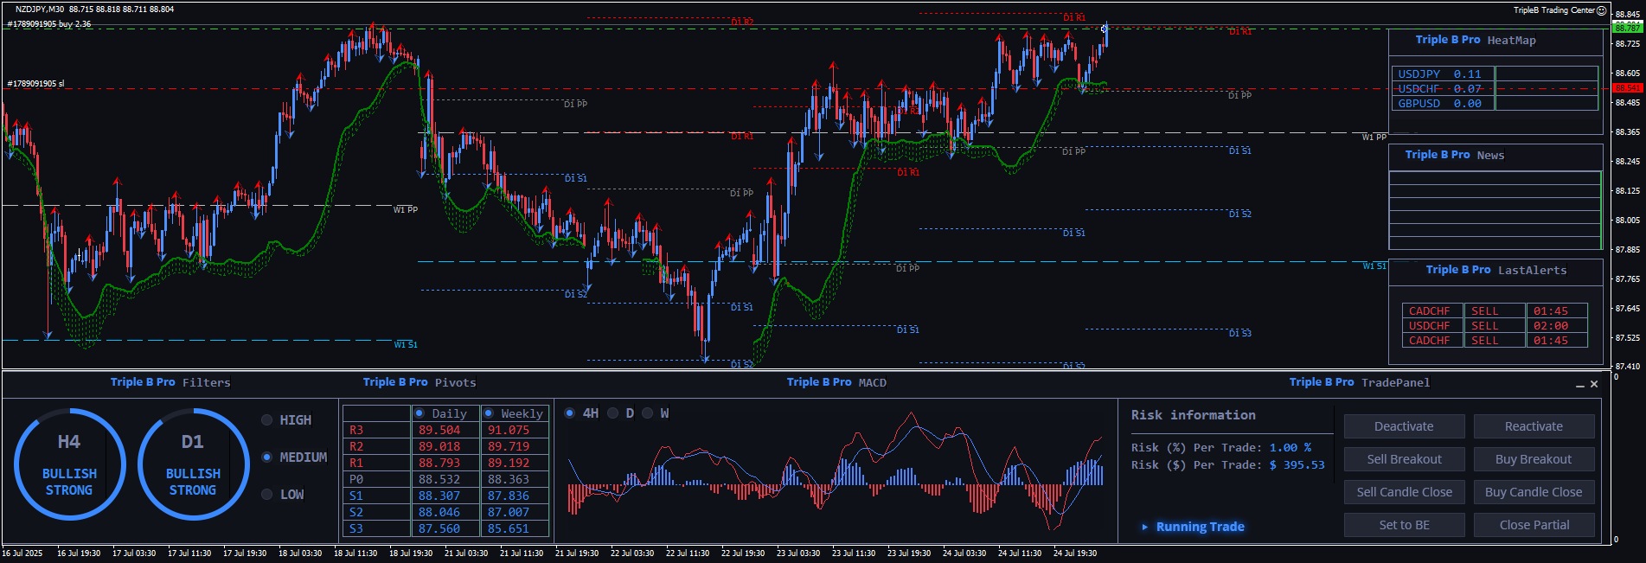Viewport: 1646px width, 563px height.
Task: Minimize the TradePanel with the underscore icon
Action: click(x=1580, y=385)
